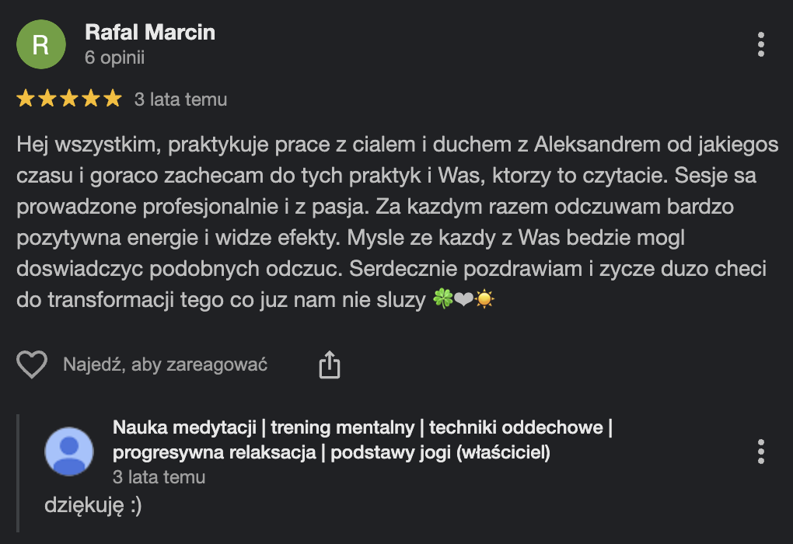This screenshot has height=544, width=793.
Task: Share the review using the share icon
Action: click(x=330, y=364)
